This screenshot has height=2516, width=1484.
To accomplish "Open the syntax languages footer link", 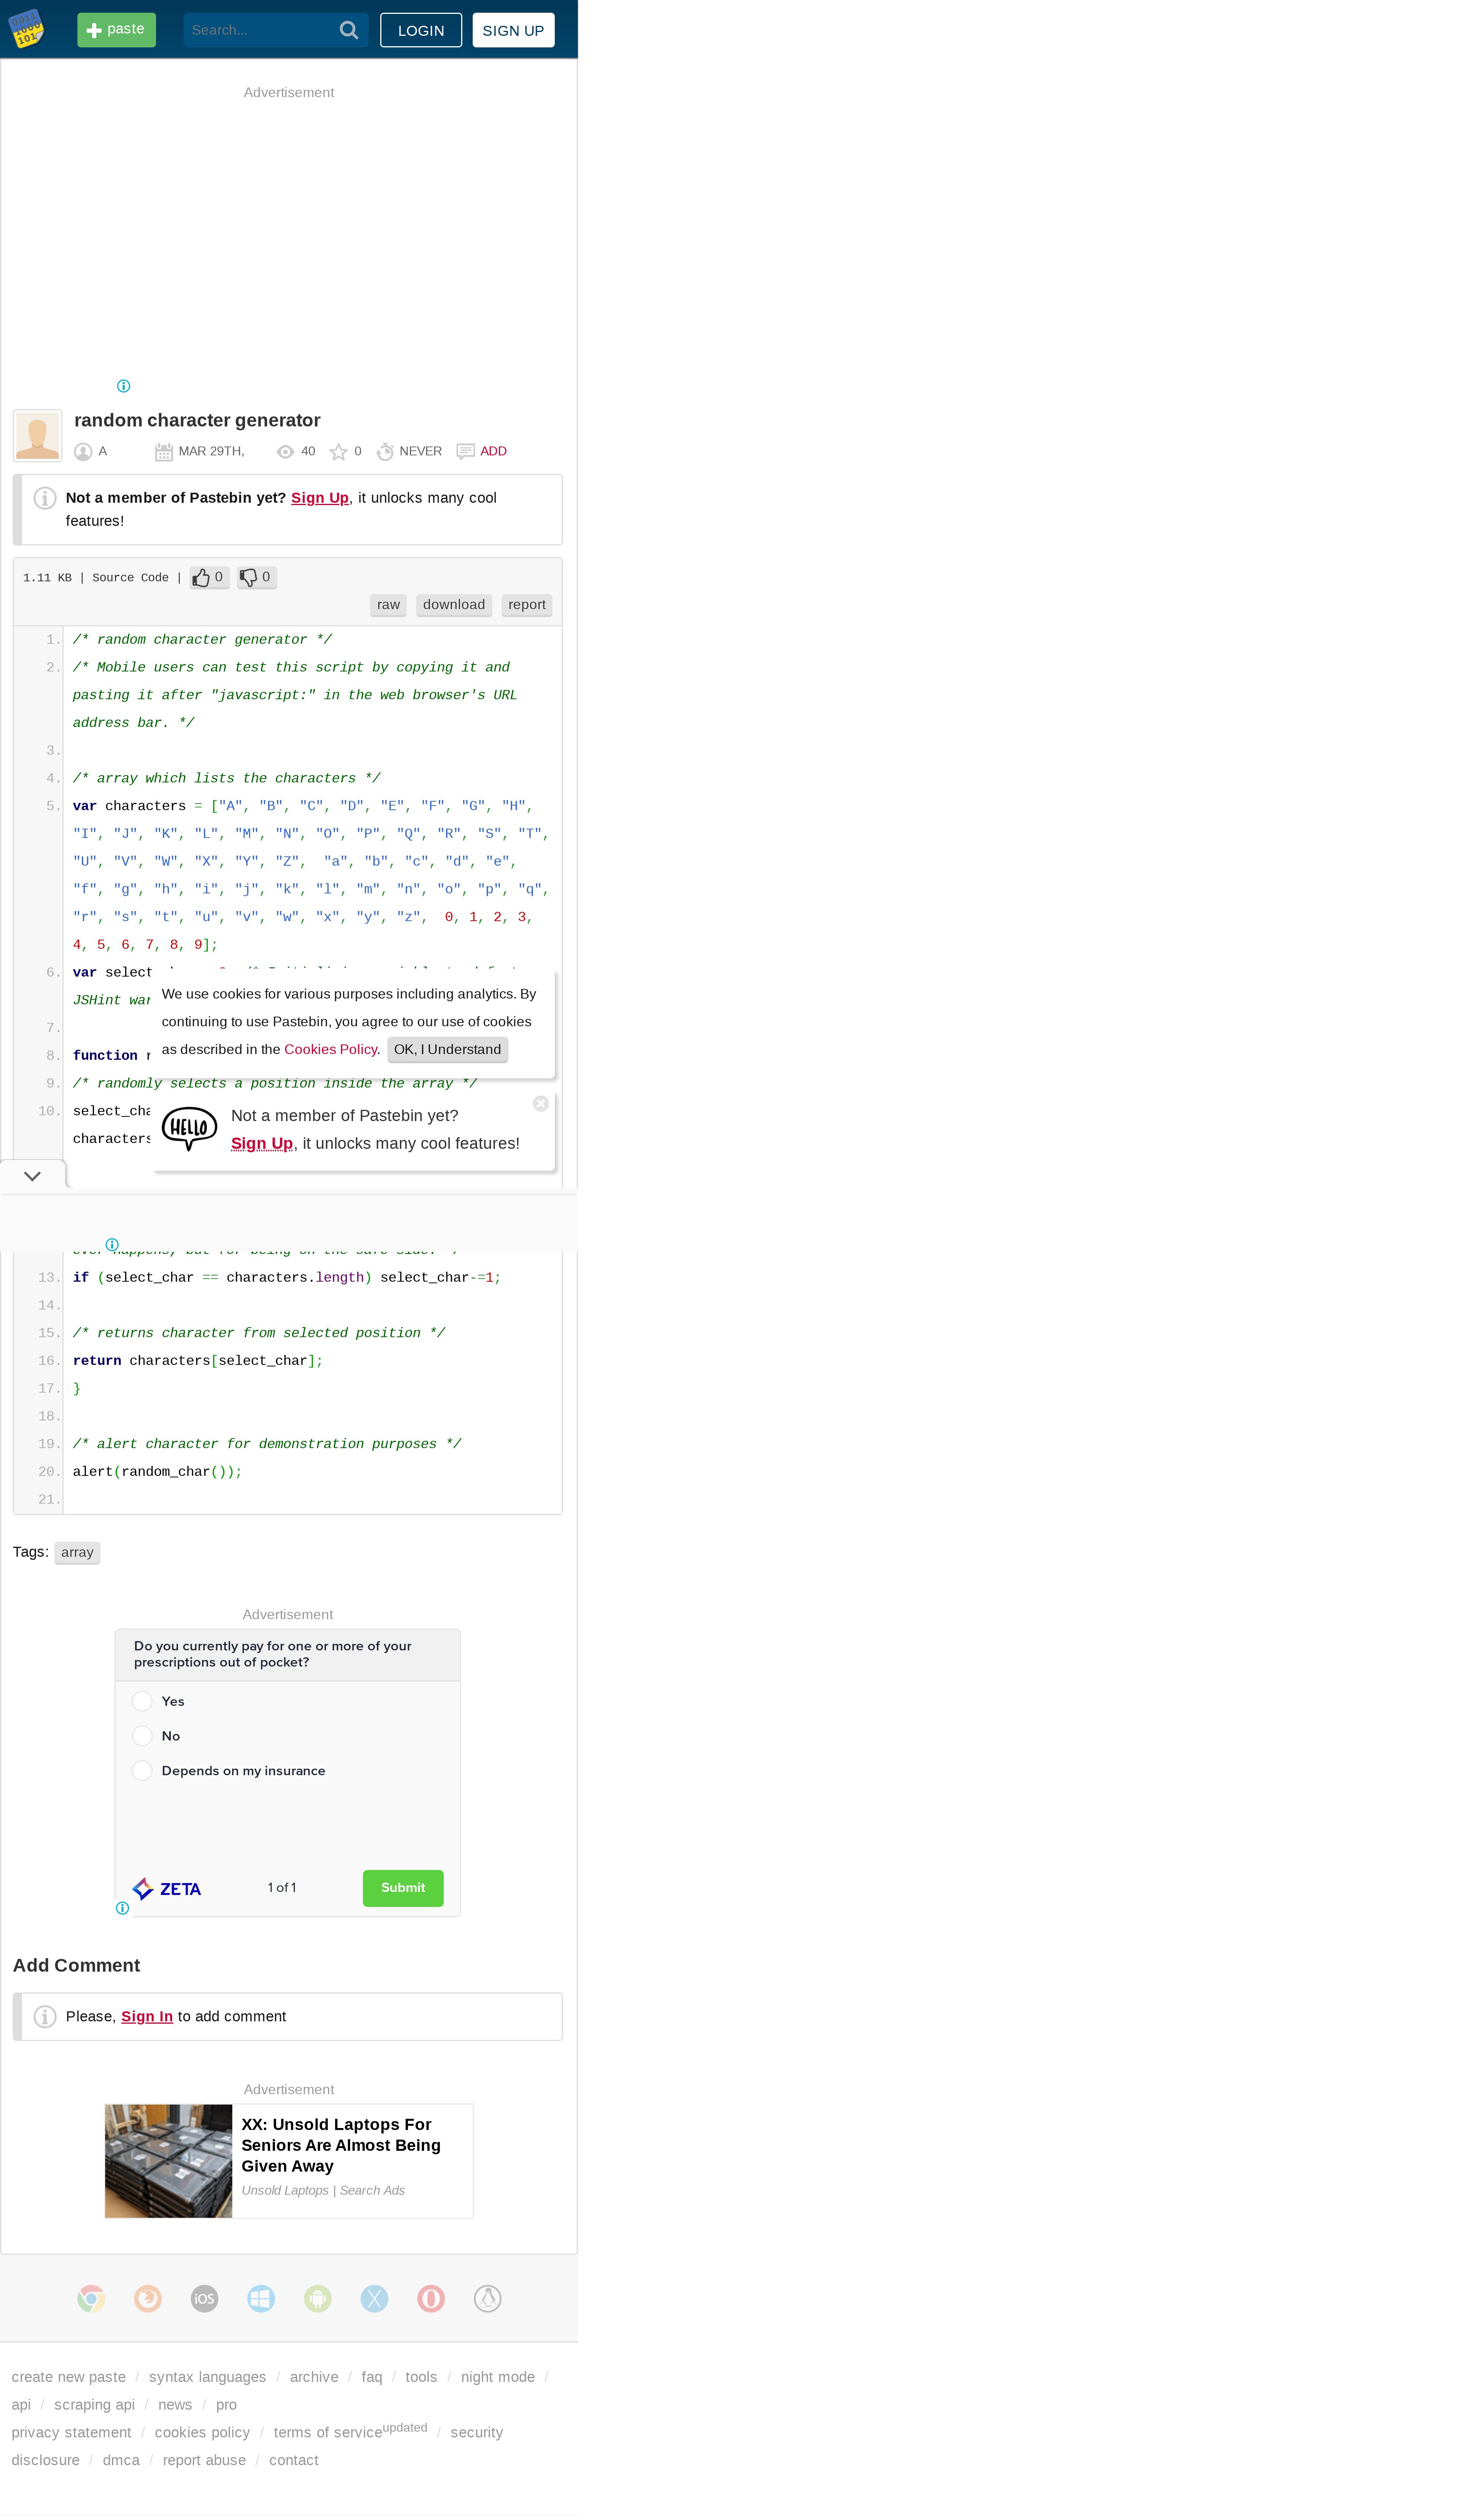I will click(x=208, y=2378).
